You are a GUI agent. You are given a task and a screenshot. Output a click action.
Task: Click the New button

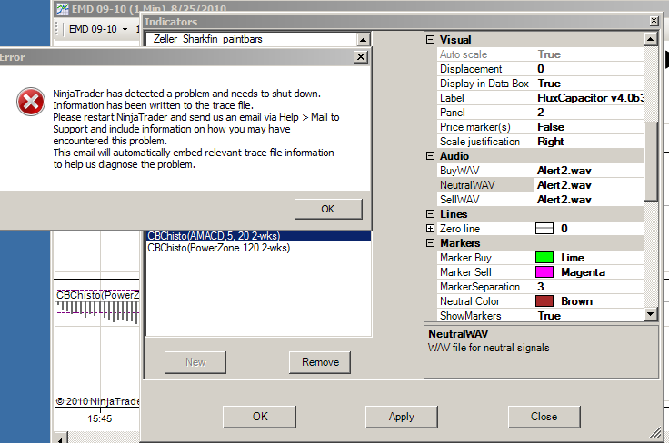tap(195, 362)
